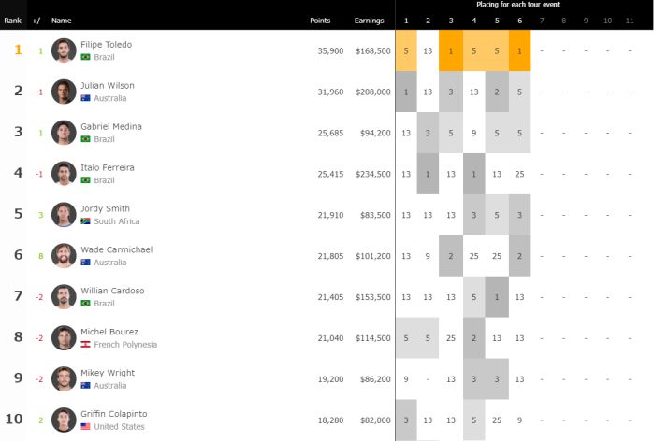The width and height of the screenshot is (654, 441).
Task: Sort rankings by Points column header
Action: coord(320,20)
